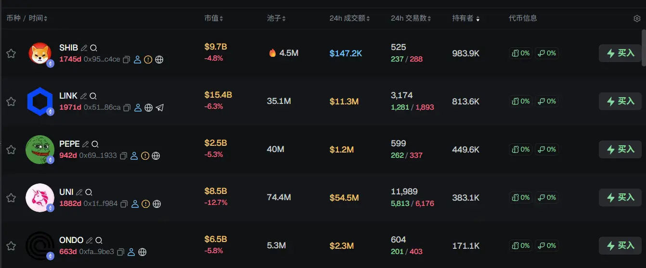Buy UNI using the 买入 button
646x268 pixels.
[x=620, y=198]
